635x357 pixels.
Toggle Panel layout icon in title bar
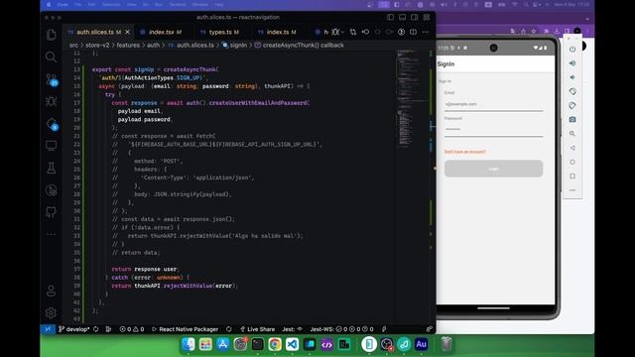[x=403, y=17]
